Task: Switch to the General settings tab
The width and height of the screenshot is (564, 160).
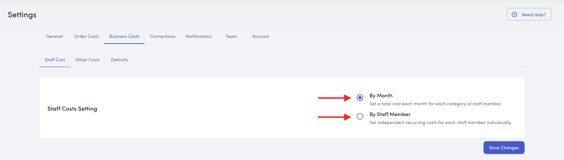Action: point(54,36)
